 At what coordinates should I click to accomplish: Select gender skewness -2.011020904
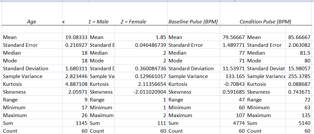click(149, 92)
